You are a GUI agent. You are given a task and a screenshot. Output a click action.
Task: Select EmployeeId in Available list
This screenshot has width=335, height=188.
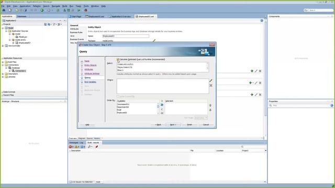122,113
